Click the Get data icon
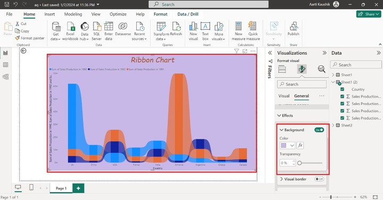Image resolution: width=383 pixels, height=200 pixels. pos(56,27)
